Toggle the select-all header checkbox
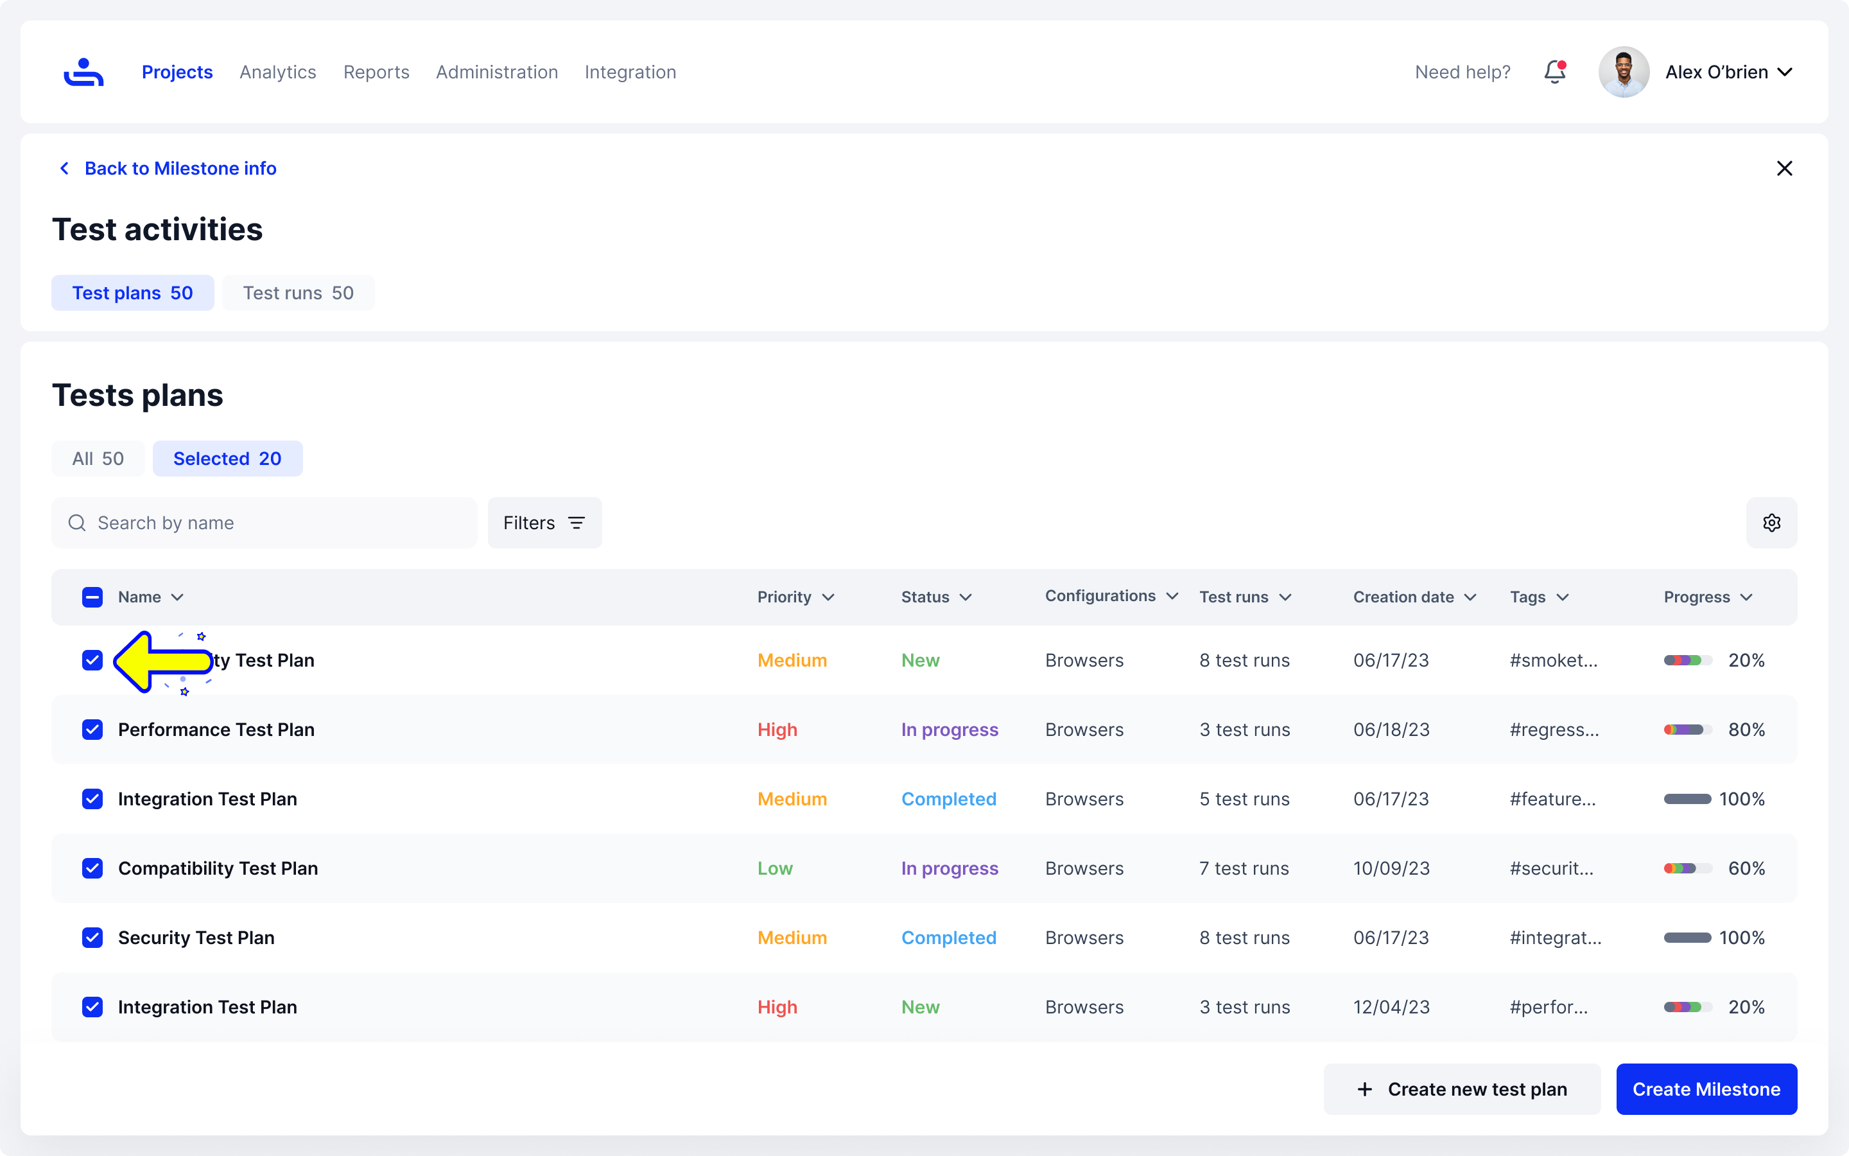The height and width of the screenshot is (1156, 1849). pyautogui.click(x=92, y=597)
